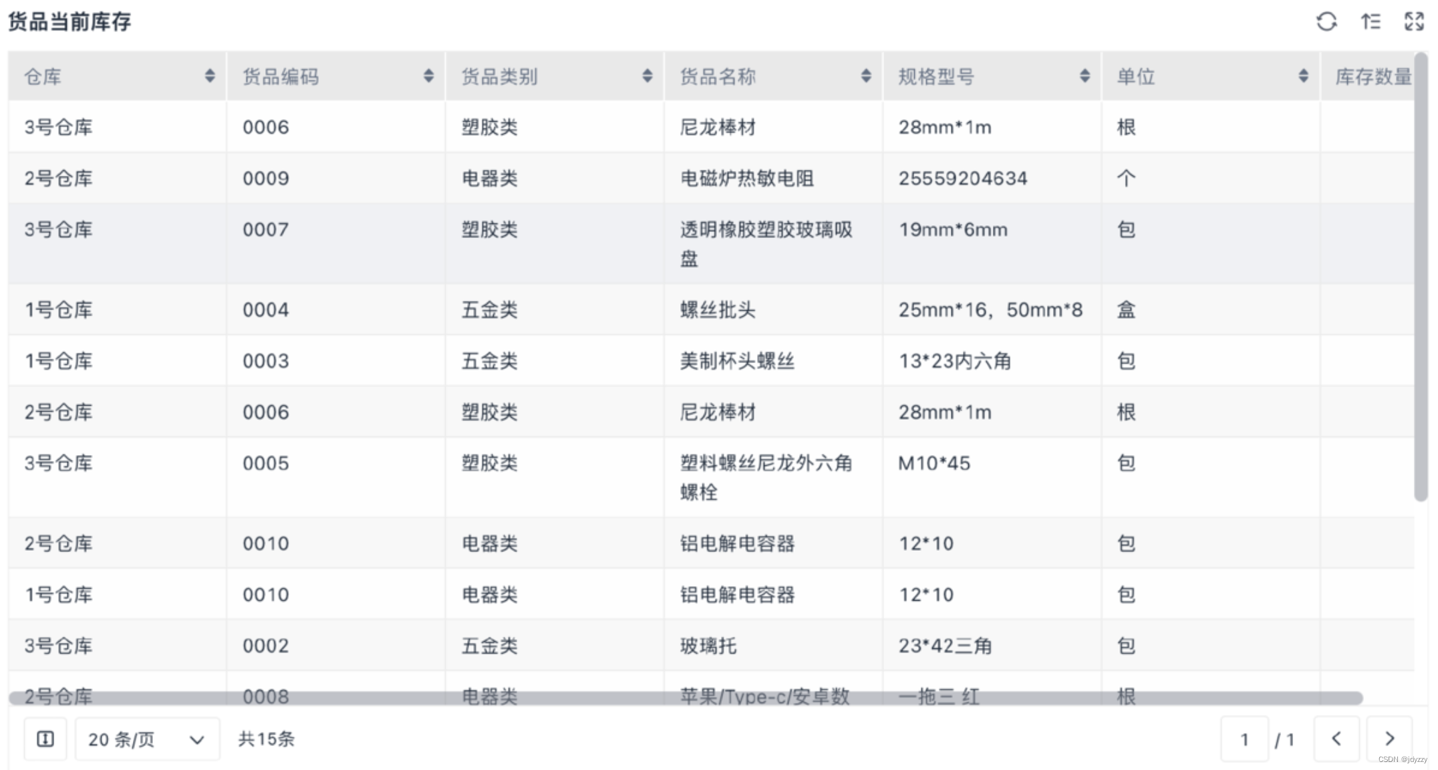Screen dimensions: 1438x770
Task: Toggle sort order on 规格型号 column
Action: 1085,76
